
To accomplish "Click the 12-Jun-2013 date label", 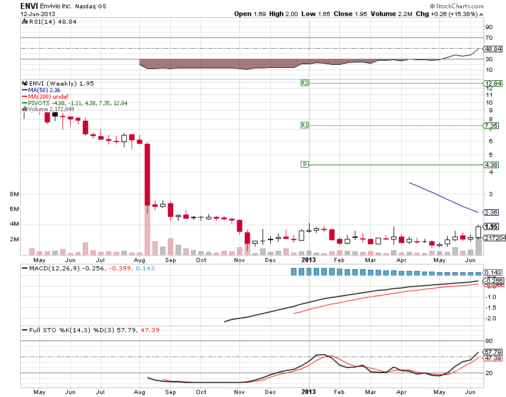I will [x=38, y=14].
